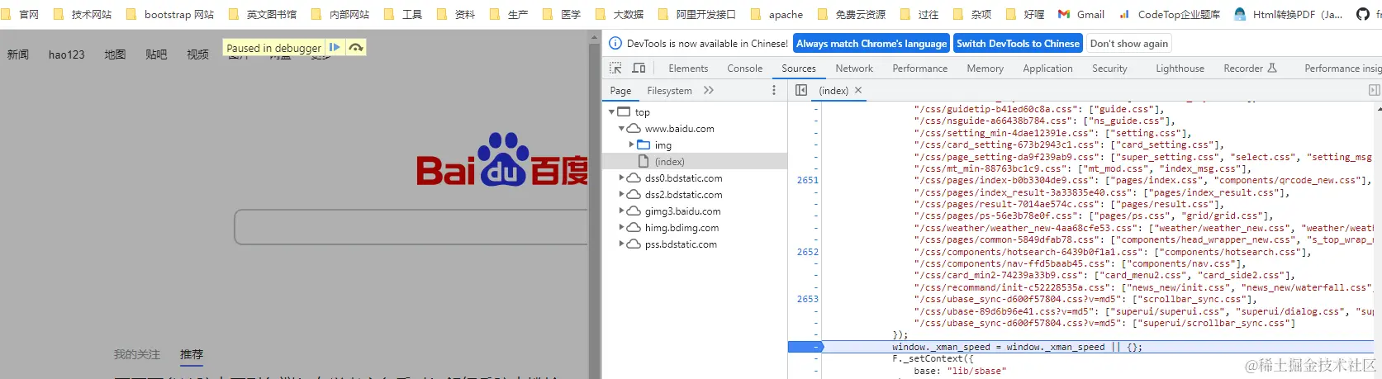Viewport: 1382px width, 379px height.
Task: Show the debugger sidebar panel
Action: tap(1374, 90)
